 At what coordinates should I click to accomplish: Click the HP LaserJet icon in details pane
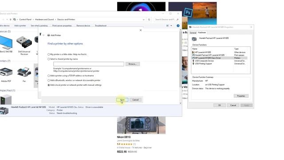coord(4,111)
